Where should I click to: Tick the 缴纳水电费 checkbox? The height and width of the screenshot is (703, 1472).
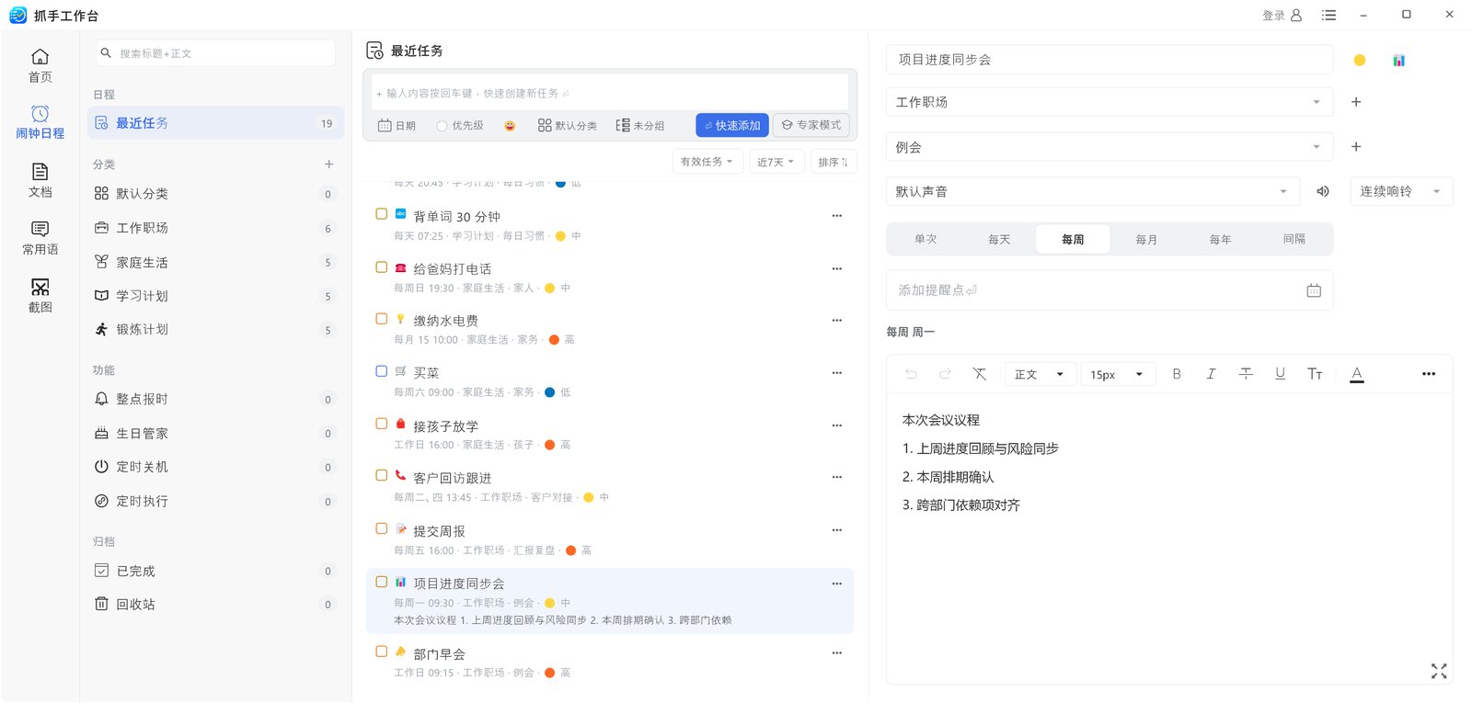coord(381,319)
